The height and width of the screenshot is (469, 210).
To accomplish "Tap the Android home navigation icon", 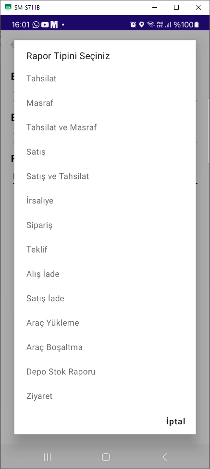I will 106,457.
